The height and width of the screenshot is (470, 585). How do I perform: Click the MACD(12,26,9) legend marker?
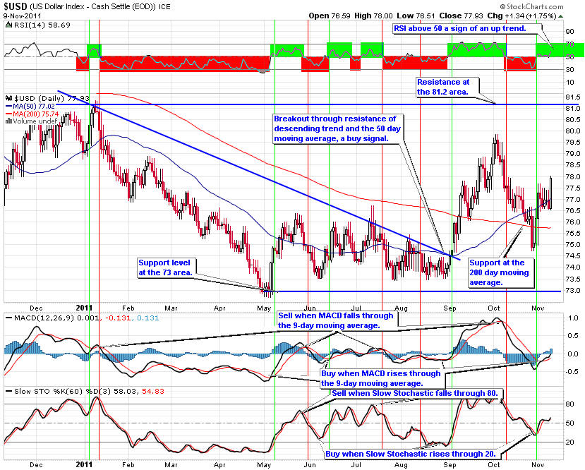click(8, 320)
